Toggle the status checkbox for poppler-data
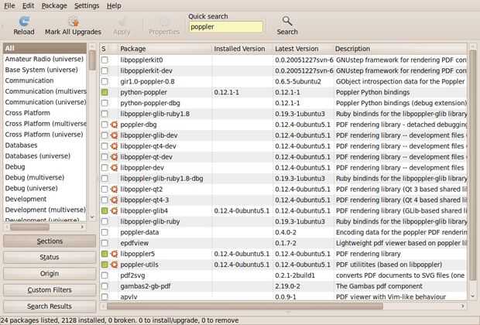The width and height of the screenshot is (480, 325). [x=105, y=232]
